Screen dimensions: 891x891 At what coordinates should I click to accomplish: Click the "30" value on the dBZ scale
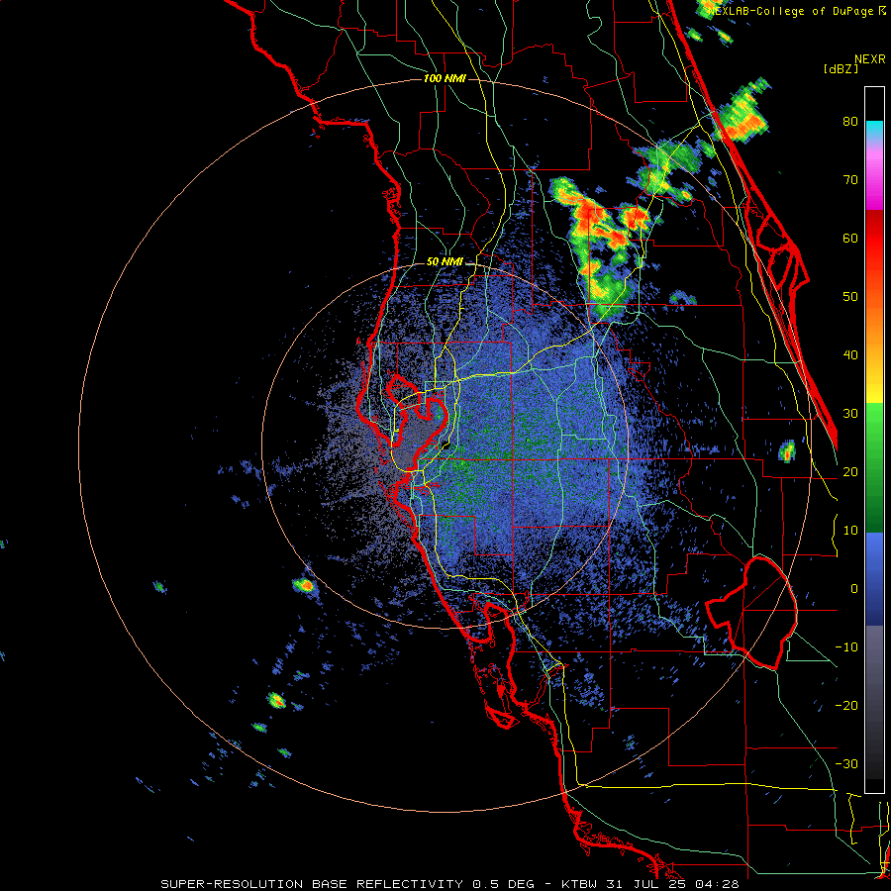pyautogui.click(x=850, y=414)
